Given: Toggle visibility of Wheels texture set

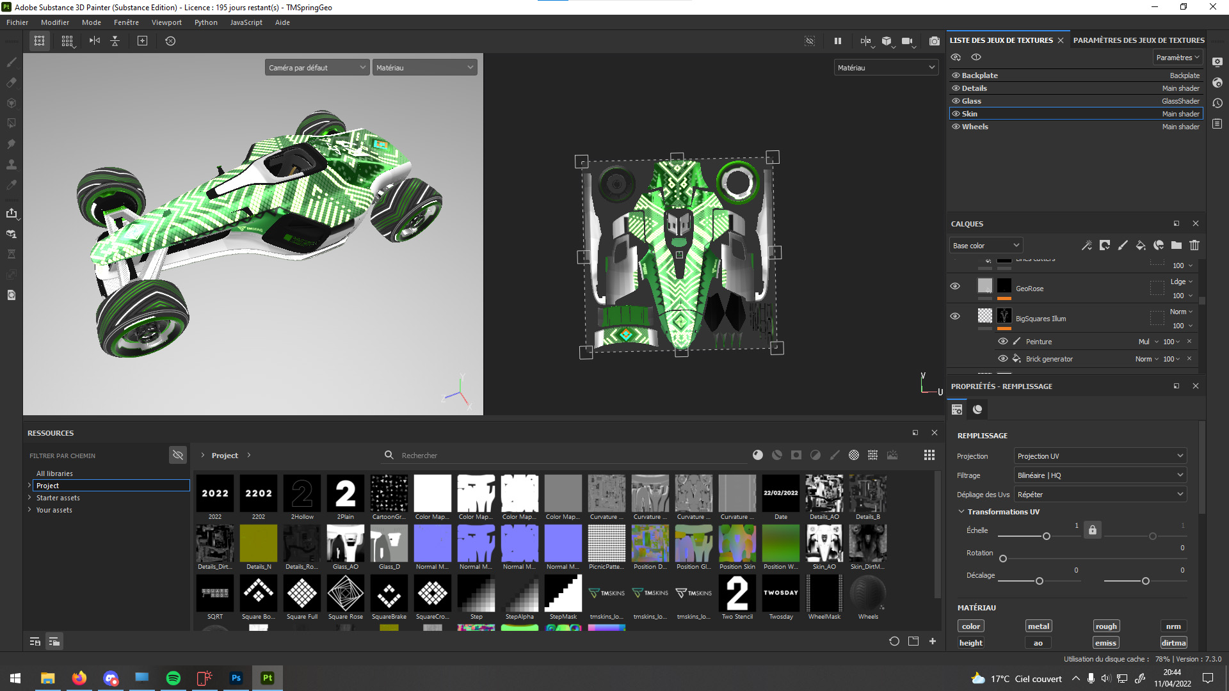Looking at the screenshot, I should pos(956,127).
